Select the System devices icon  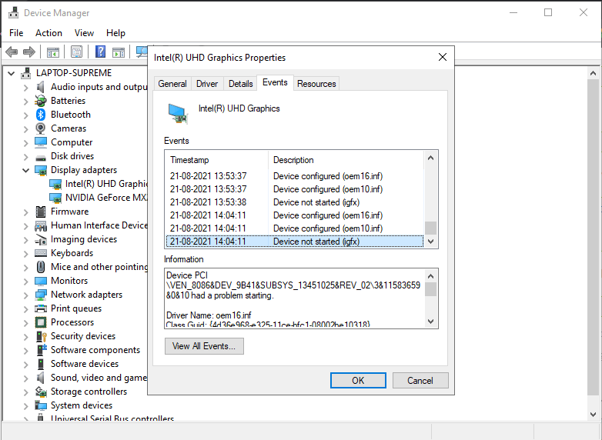coord(41,405)
